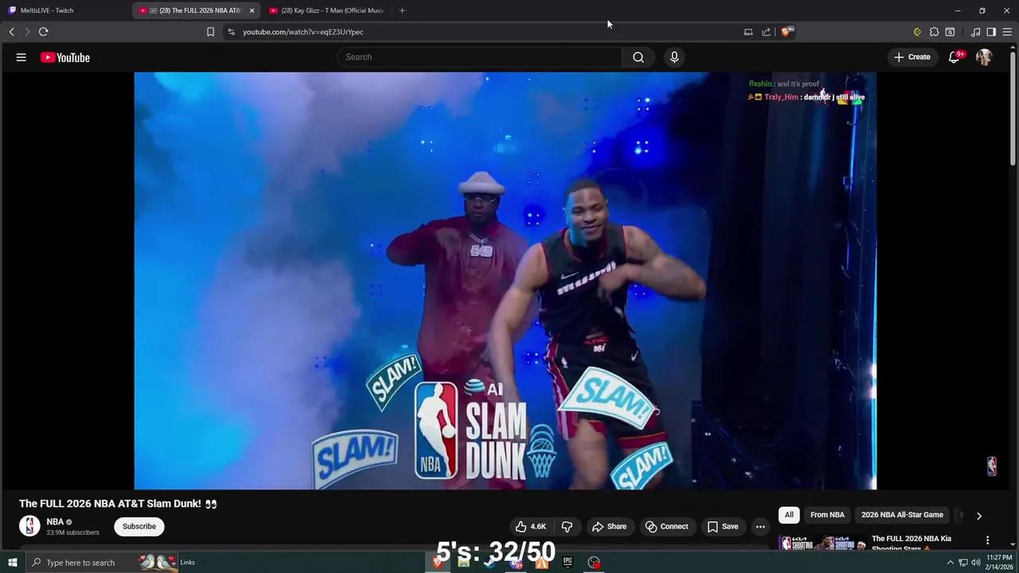The height and width of the screenshot is (573, 1019).
Task: Click the YouTube search field
Action: coord(479,57)
